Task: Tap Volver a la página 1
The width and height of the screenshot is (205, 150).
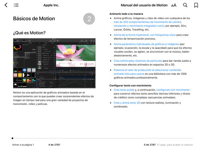Action: (x=23, y=145)
